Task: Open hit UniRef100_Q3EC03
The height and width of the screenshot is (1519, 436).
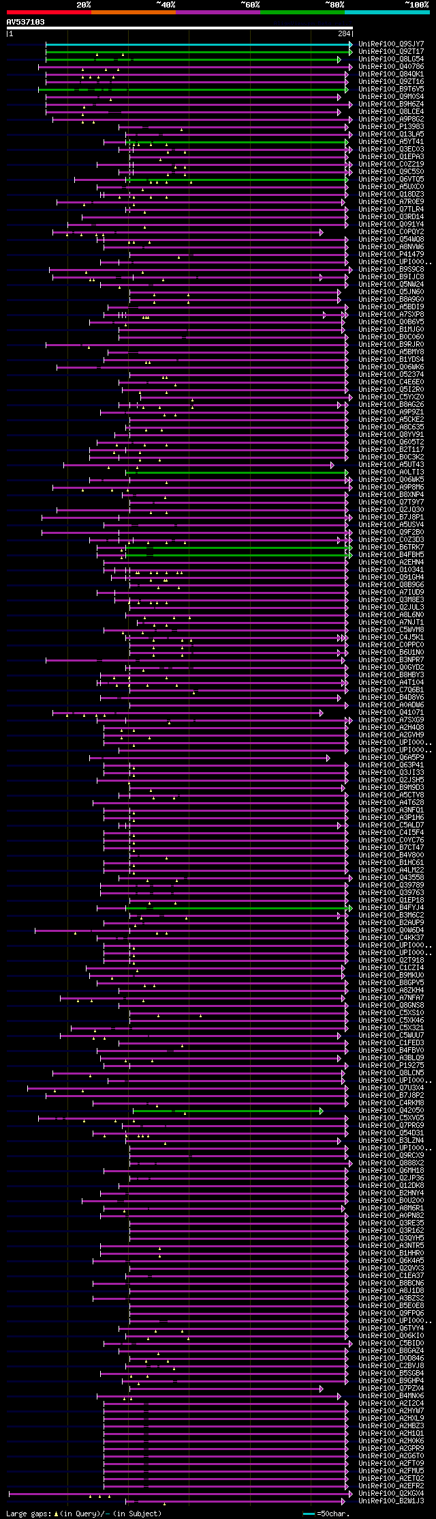Action: point(391,150)
